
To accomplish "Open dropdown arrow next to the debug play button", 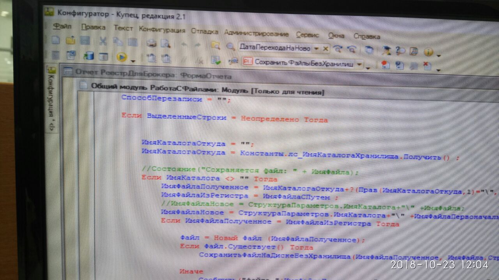I will pos(133,61).
